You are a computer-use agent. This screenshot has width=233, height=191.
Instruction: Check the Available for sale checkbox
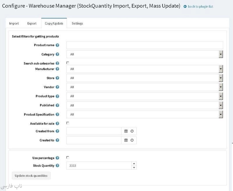point(68,123)
